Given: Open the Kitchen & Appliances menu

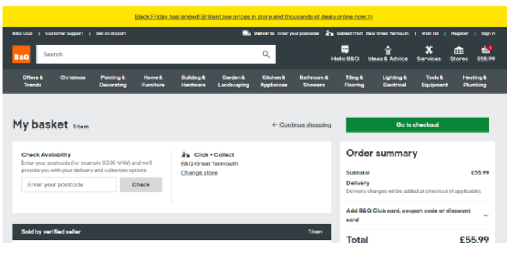Looking at the screenshot, I should coord(274,81).
